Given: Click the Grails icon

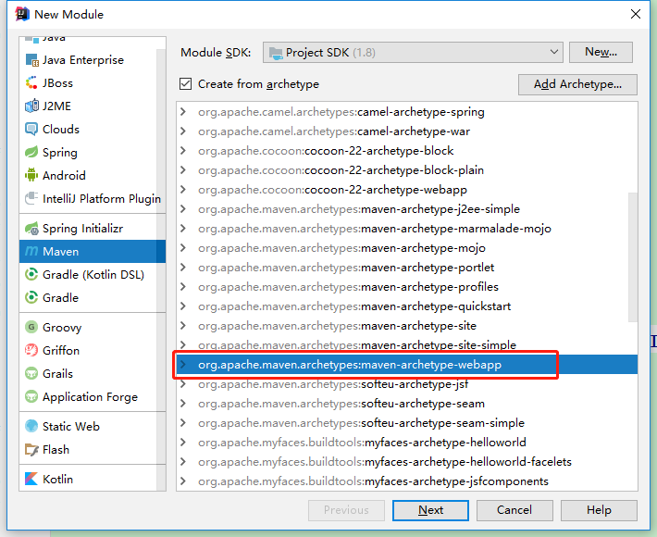Looking at the screenshot, I should pyautogui.click(x=31, y=373).
